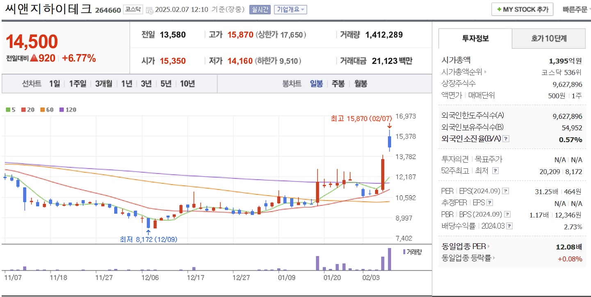Click the orange 60-day moving average legend
591x297 pixels.
coord(47,110)
